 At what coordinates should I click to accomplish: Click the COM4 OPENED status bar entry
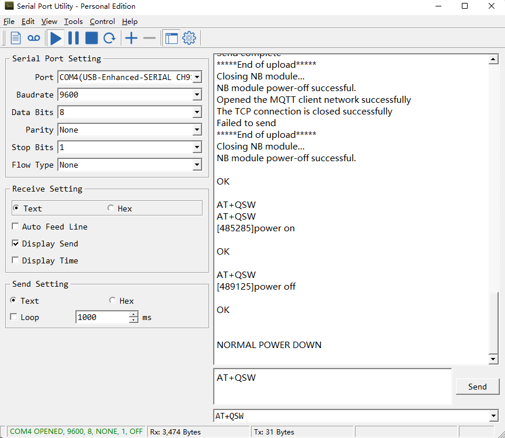click(76, 432)
